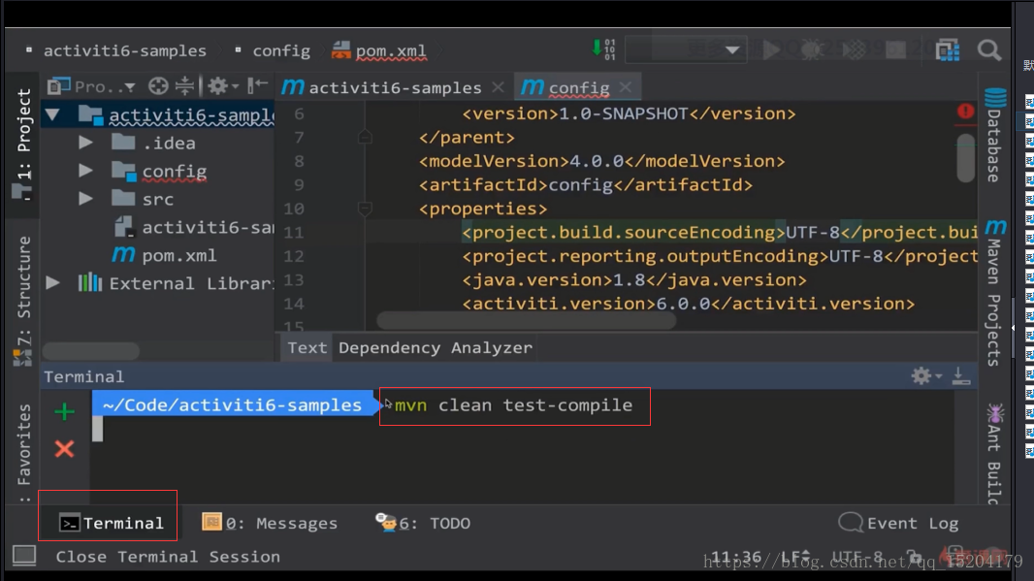The image size is (1034, 581).
Task: Open the Database tool window
Action: click(x=995, y=135)
